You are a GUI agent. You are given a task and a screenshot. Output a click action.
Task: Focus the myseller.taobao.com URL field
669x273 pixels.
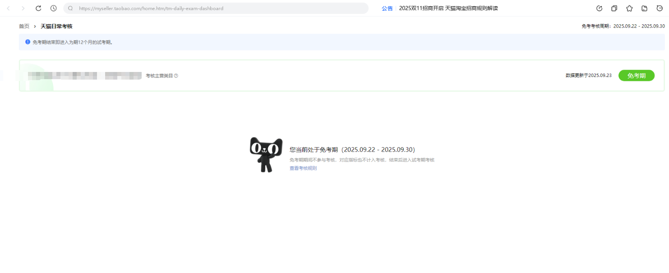pyautogui.click(x=217, y=8)
